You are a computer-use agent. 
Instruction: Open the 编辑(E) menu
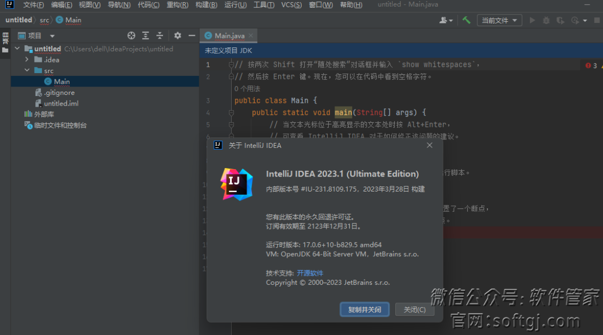point(61,5)
